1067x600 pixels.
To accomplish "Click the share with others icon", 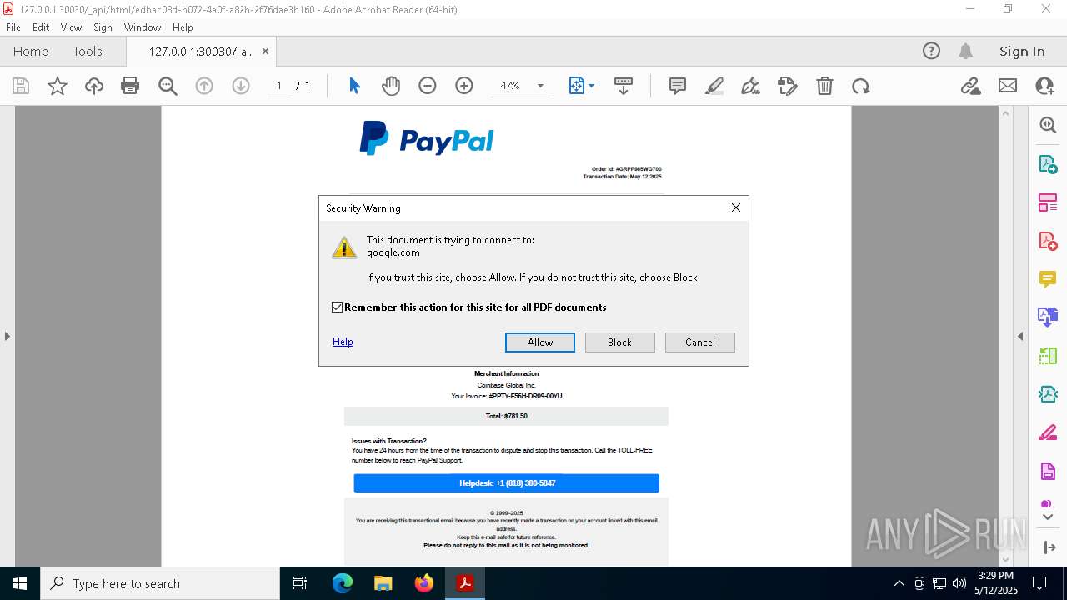I will coord(1044,86).
